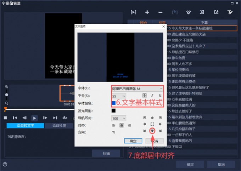The height and width of the screenshot is (171, 241).
Task: Open text options T icon
Action: [x=230, y=12]
